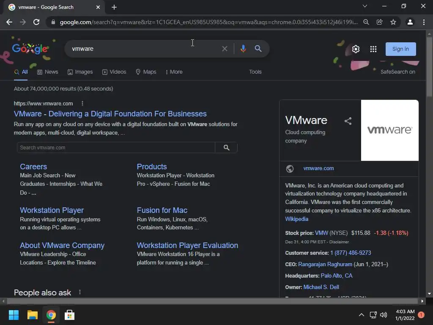Submit search with magnifier icon
The width and height of the screenshot is (433, 325).
pyautogui.click(x=258, y=49)
